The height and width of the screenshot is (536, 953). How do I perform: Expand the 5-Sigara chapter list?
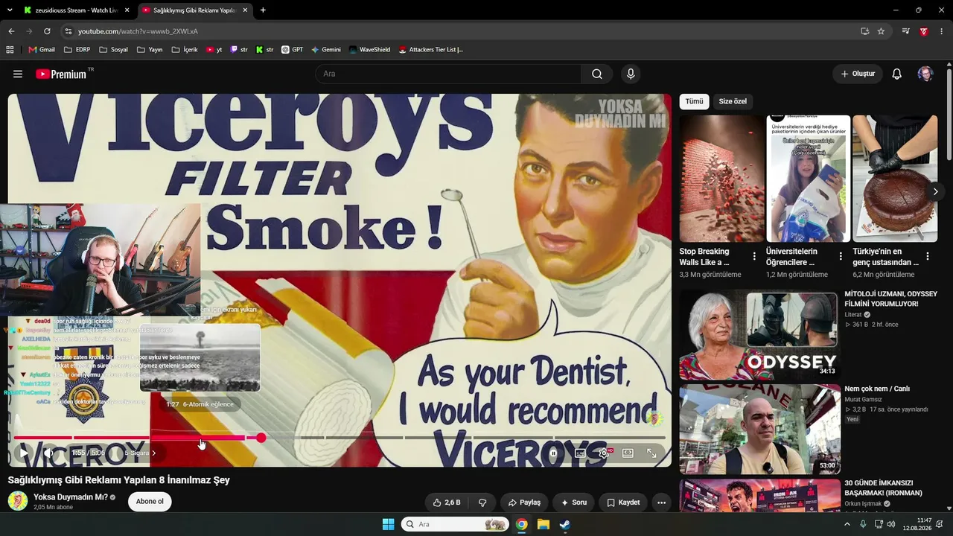141,453
